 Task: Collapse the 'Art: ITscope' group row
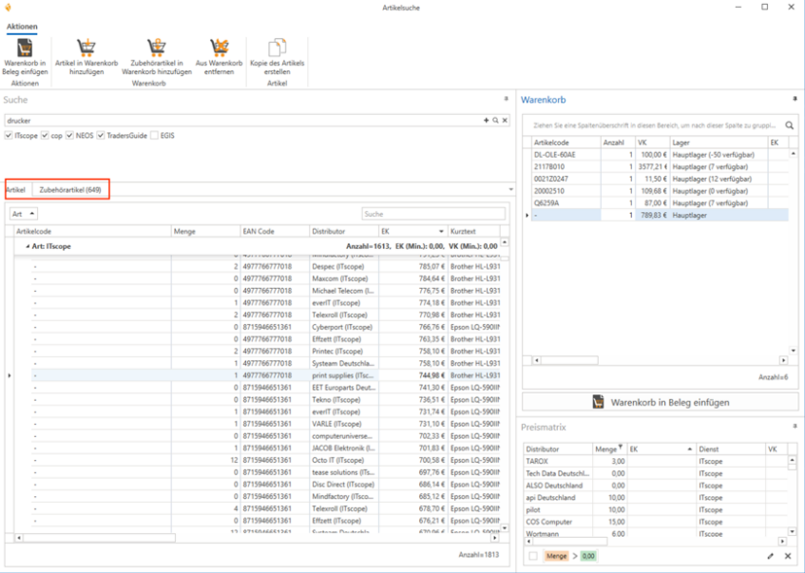click(x=27, y=246)
